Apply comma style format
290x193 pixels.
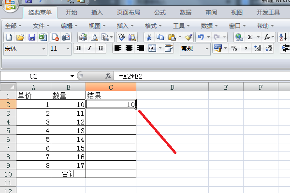point(246,49)
